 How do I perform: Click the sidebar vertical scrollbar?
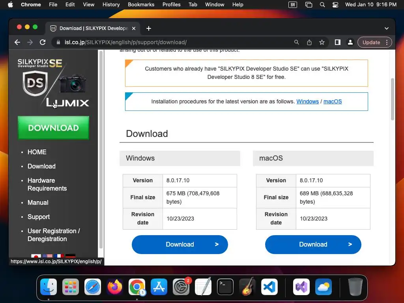[x=101, y=150]
